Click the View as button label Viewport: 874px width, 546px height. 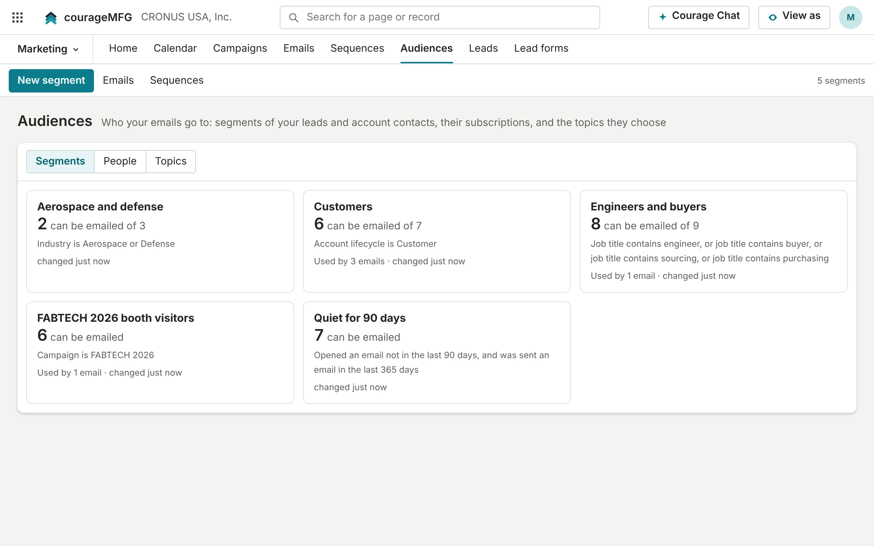(x=801, y=16)
